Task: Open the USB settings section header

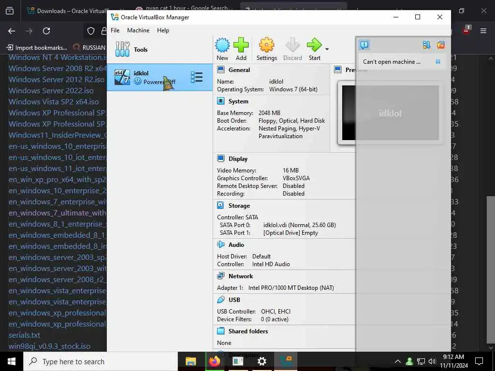Action: (234, 300)
